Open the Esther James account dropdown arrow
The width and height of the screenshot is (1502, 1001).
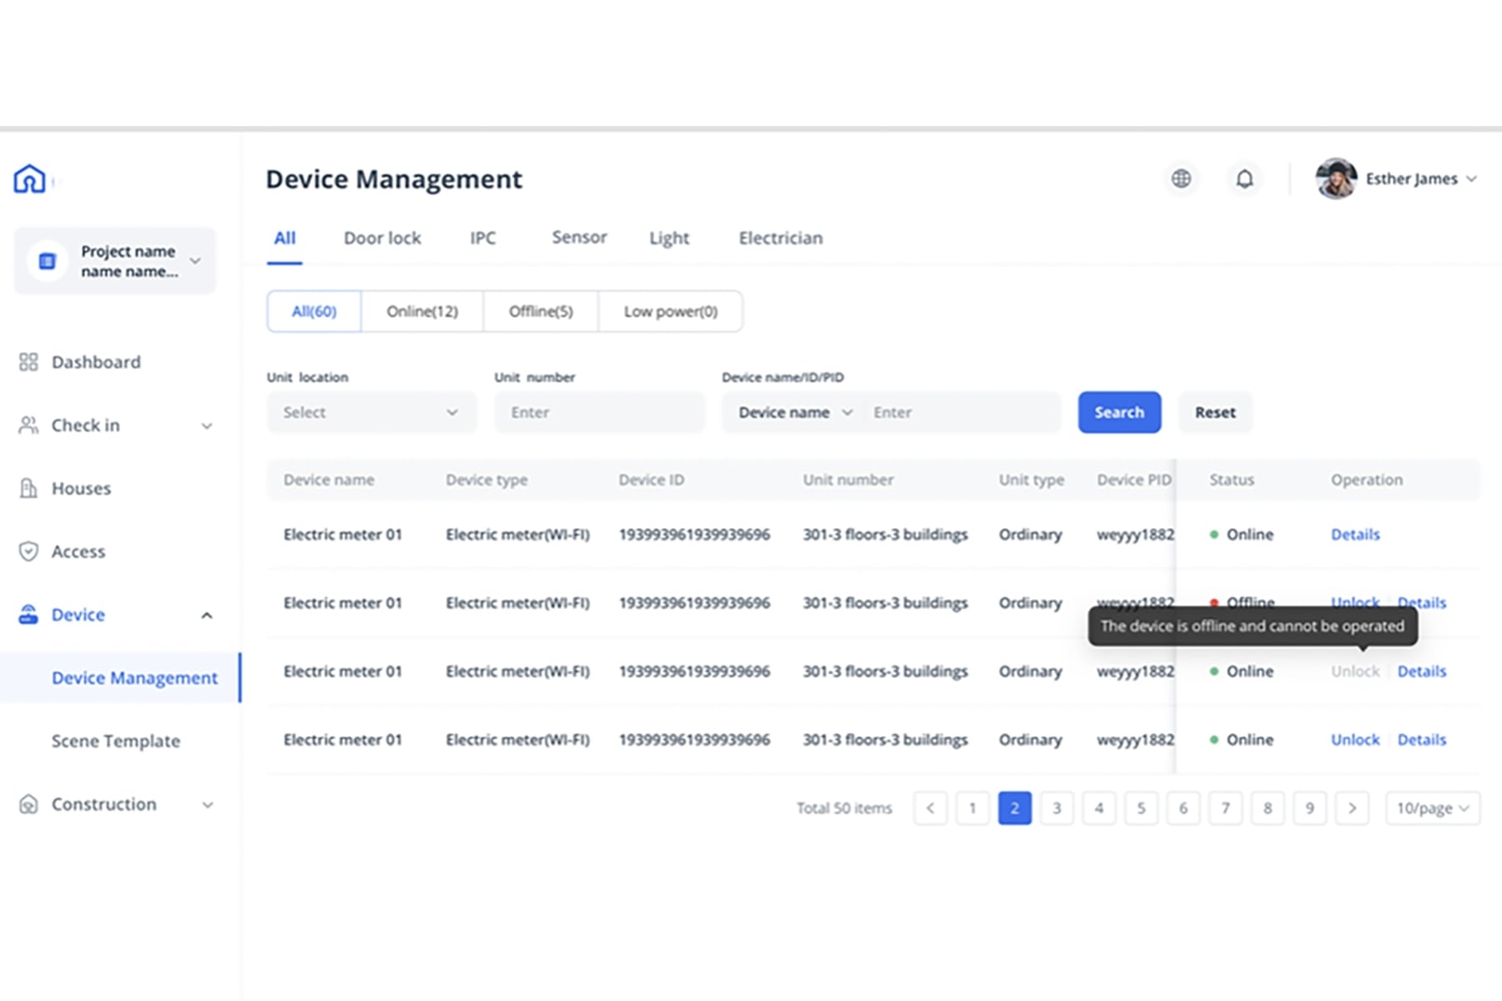[x=1471, y=179]
